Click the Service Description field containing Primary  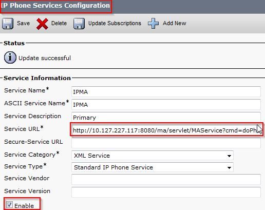point(166,117)
